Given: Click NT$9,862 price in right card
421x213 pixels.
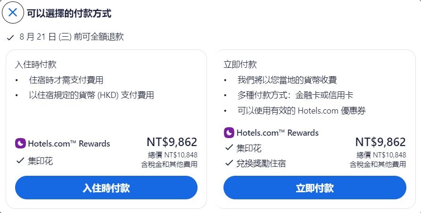Looking at the screenshot, I should (x=380, y=142).
